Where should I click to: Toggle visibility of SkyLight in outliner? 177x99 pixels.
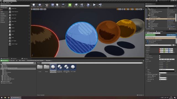tap(146, 14)
